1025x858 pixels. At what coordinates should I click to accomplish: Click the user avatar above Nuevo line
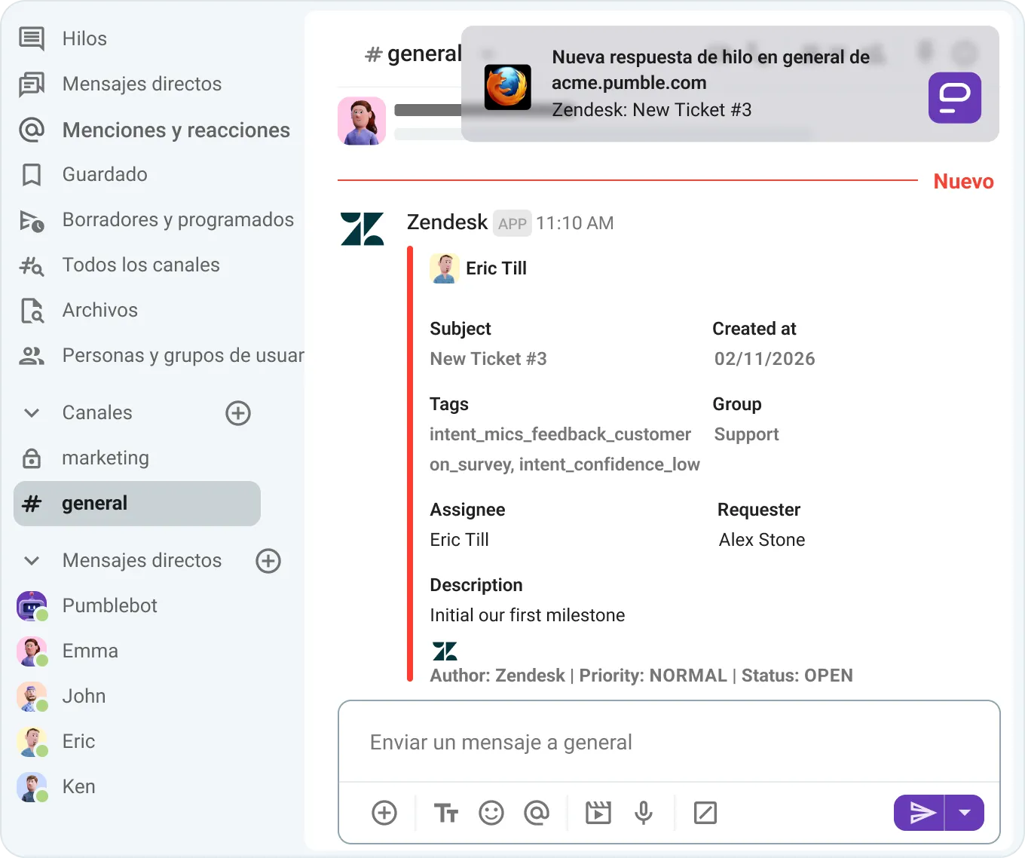(x=362, y=121)
